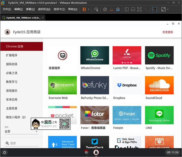The width and height of the screenshot is (182, 157).
Task: Click the orange pause VM button
Action: pyautogui.click(x=84, y=9)
